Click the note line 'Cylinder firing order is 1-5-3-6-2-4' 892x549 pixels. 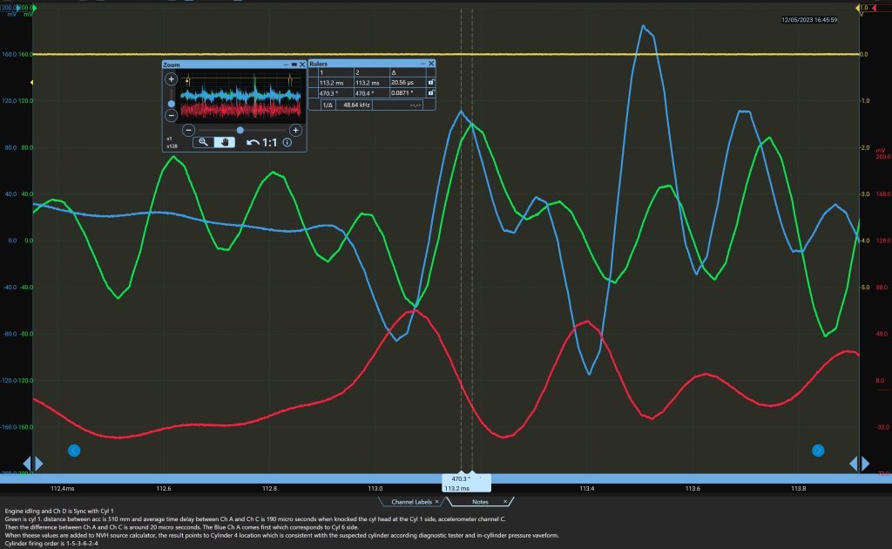51,544
